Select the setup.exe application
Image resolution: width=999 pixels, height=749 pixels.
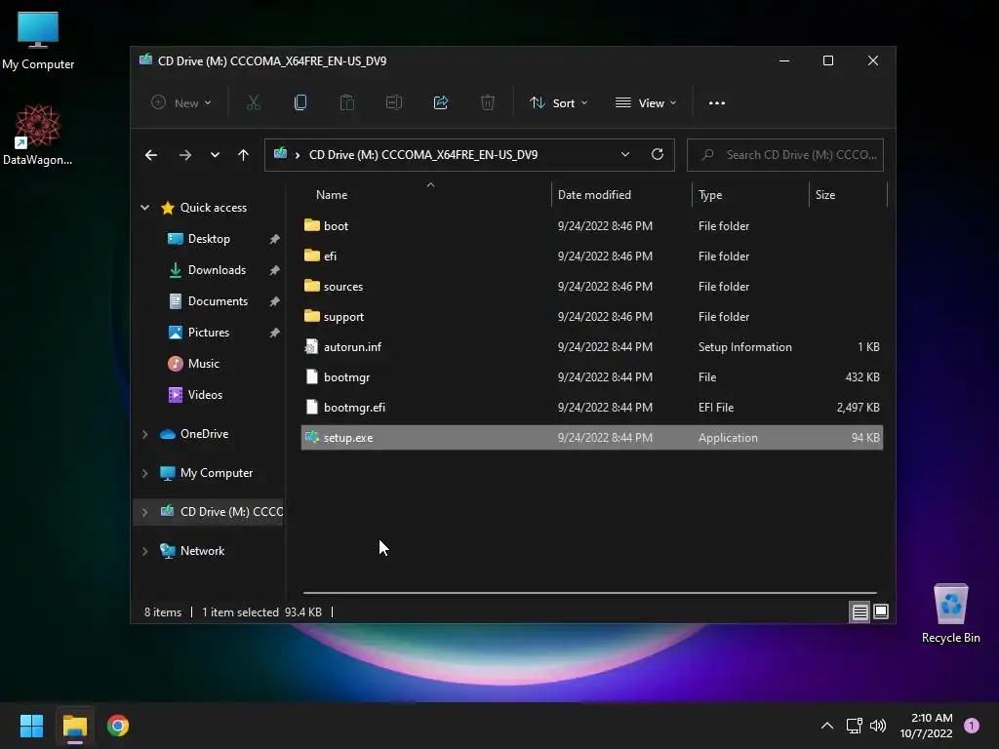(x=592, y=438)
